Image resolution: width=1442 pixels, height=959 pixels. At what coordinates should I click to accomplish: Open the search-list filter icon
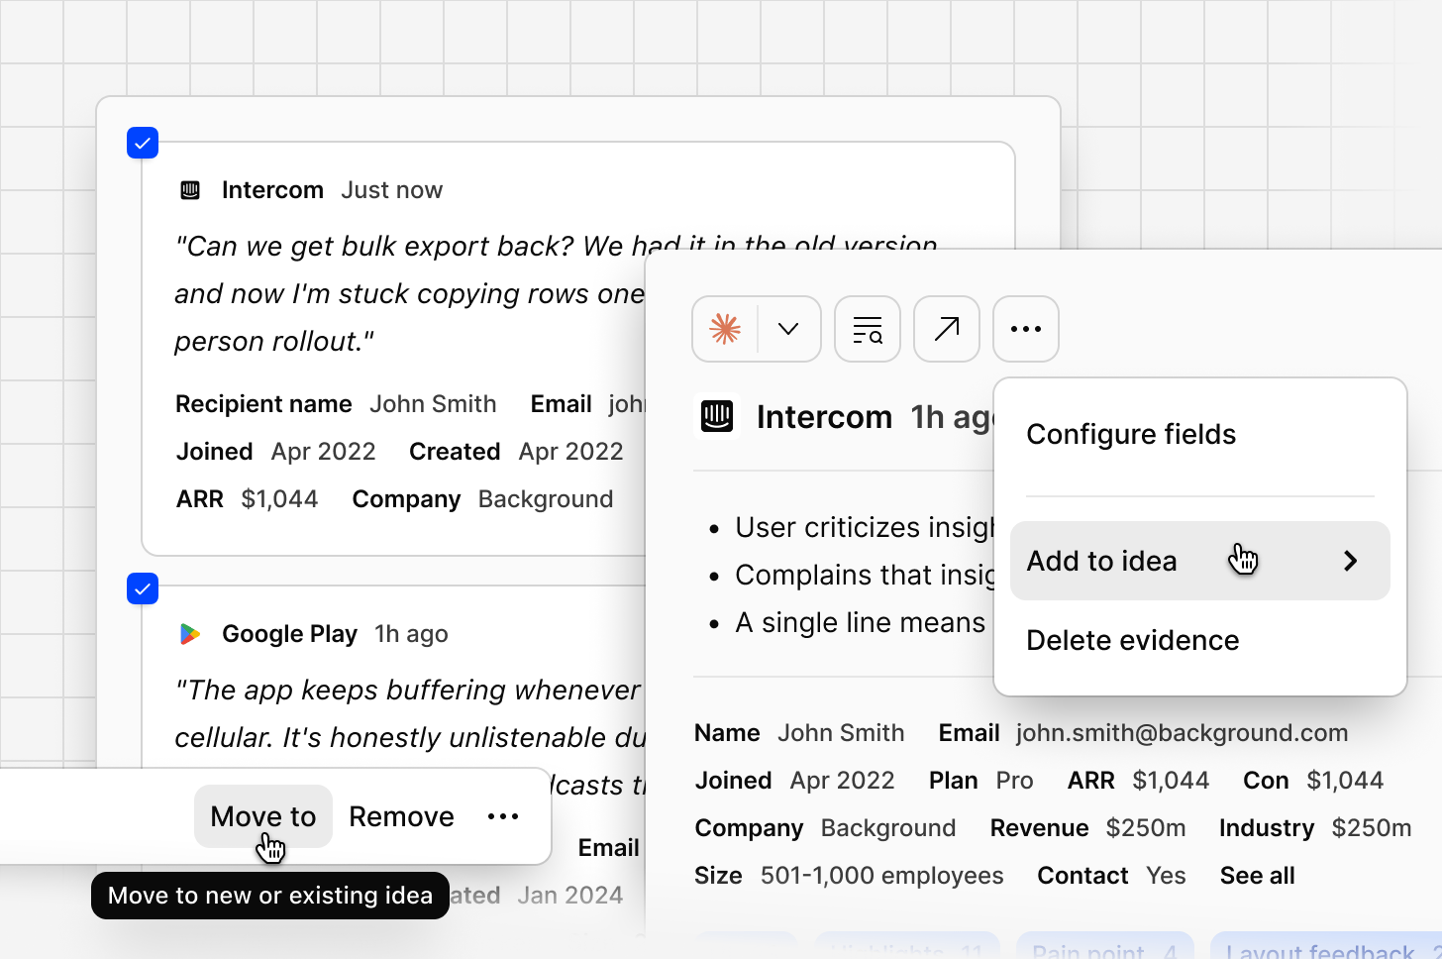click(x=868, y=329)
